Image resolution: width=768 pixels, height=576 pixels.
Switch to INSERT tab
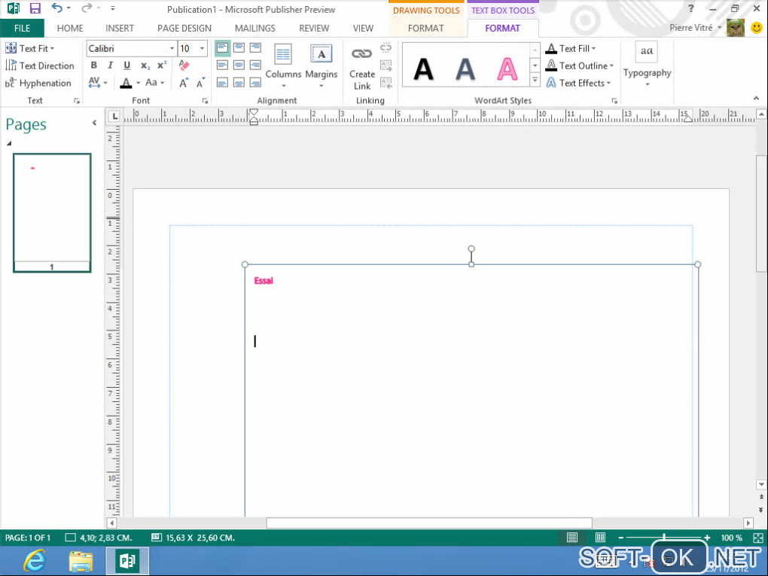pyautogui.click(x=120, y=29)
